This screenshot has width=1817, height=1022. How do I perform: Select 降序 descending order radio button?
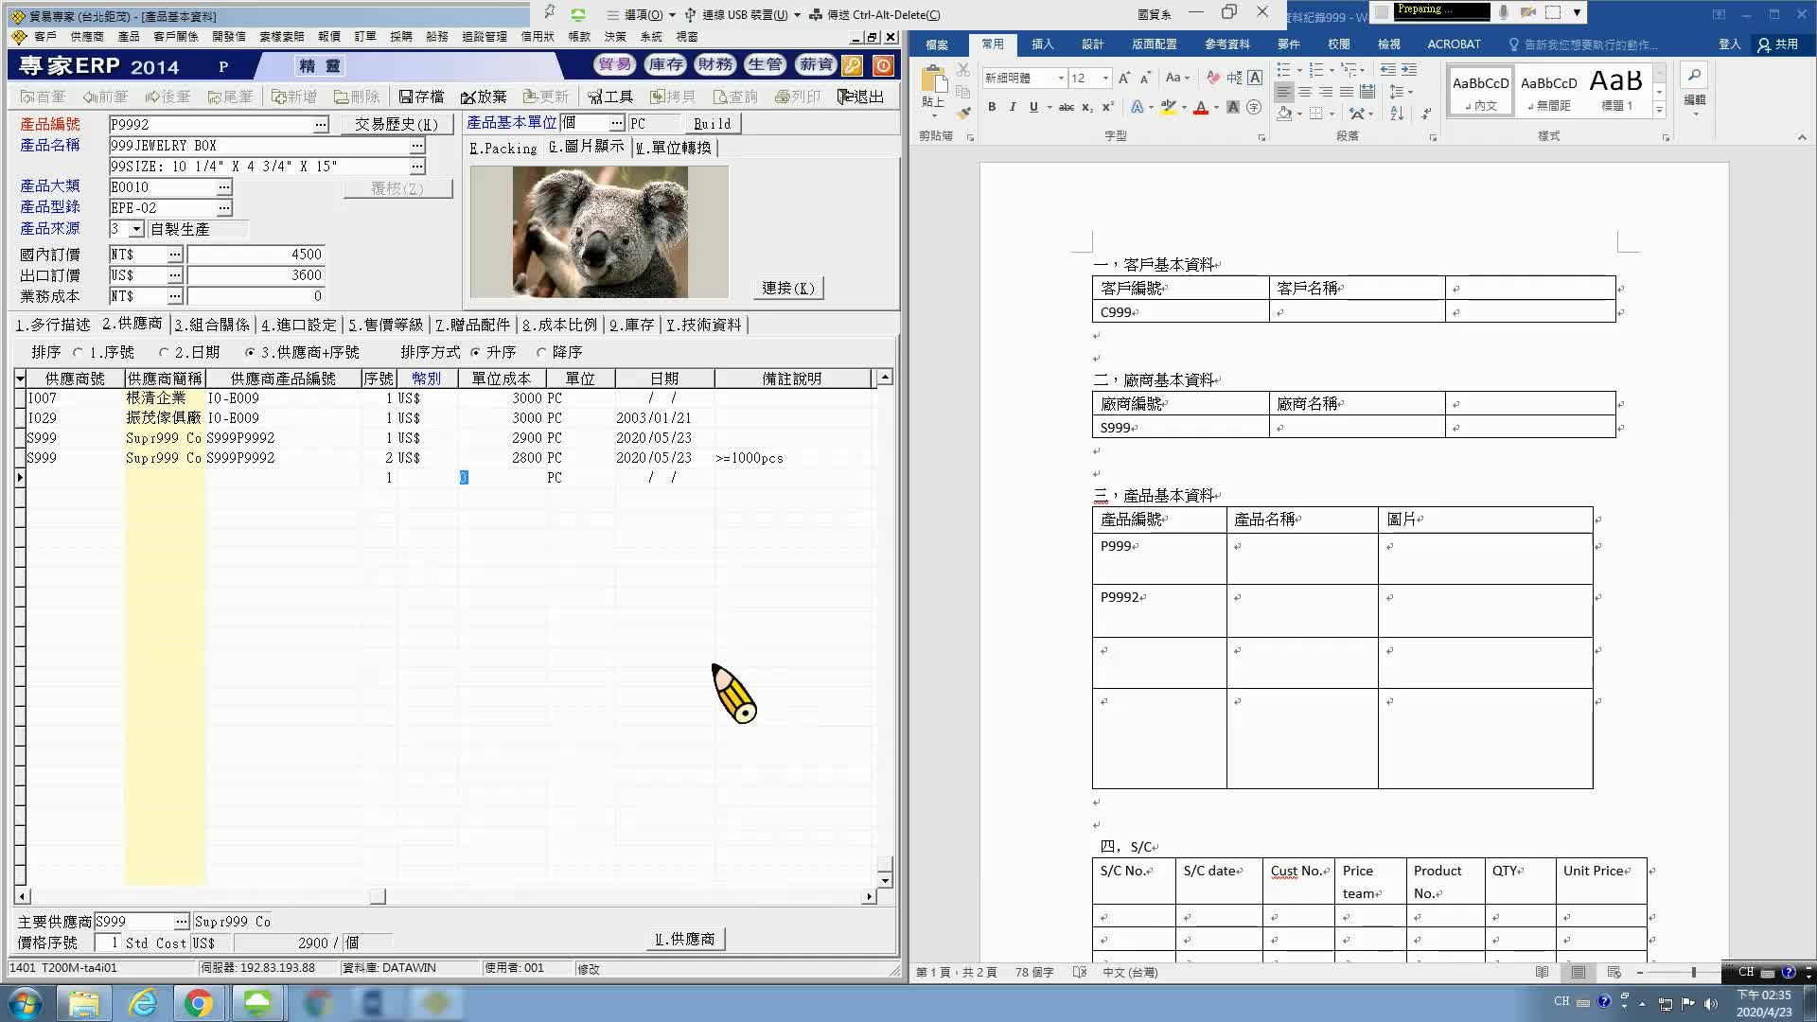[x=541, y=352]
